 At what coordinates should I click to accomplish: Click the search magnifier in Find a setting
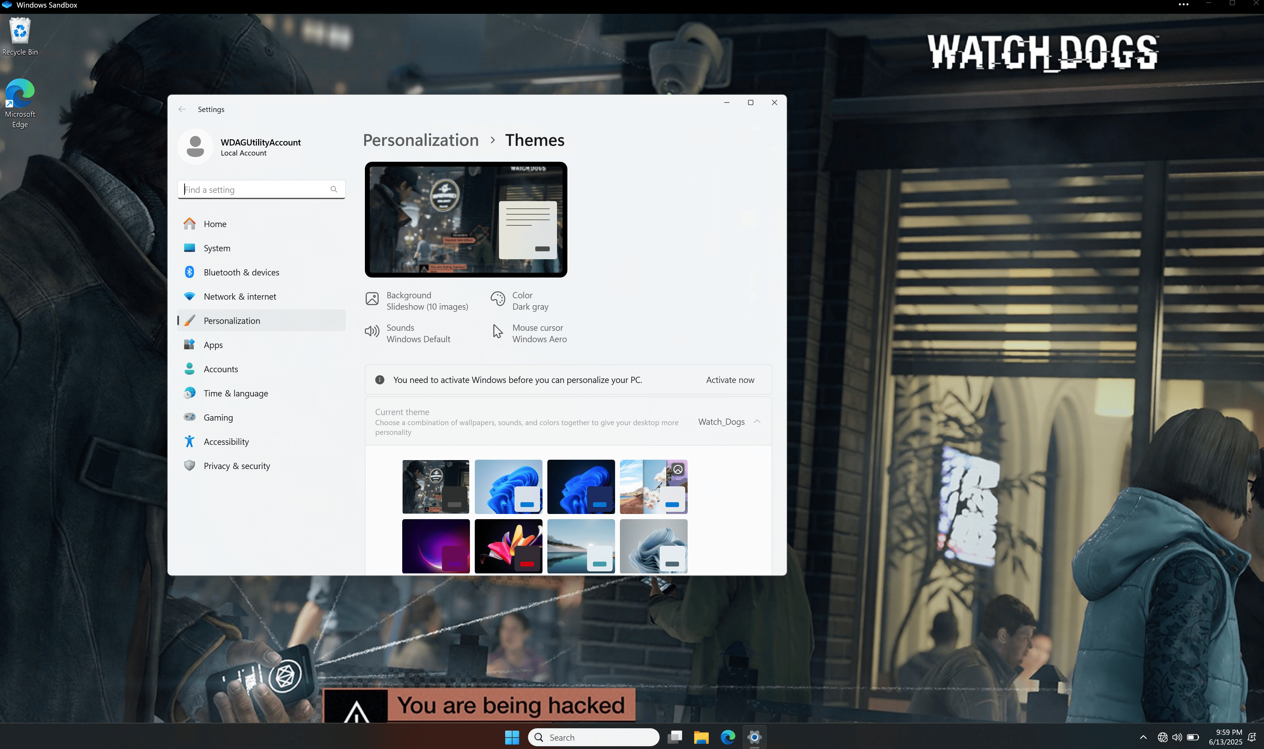[333, 189]
